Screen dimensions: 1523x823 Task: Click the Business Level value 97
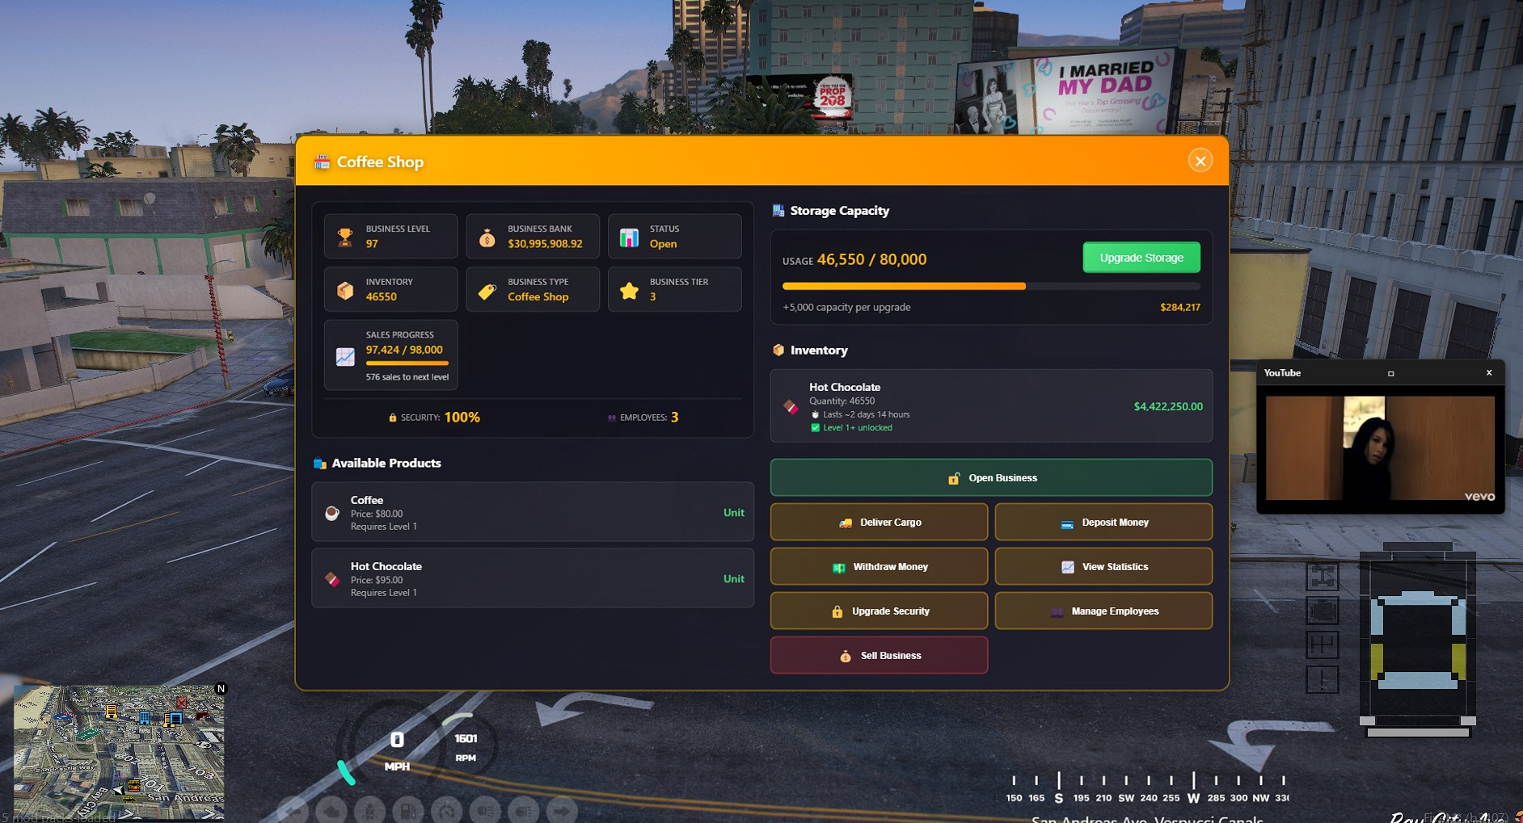coord(372,244)
